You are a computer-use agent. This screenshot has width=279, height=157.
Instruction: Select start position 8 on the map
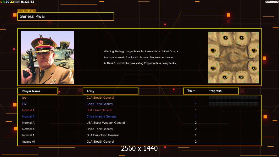click(242, 37)
